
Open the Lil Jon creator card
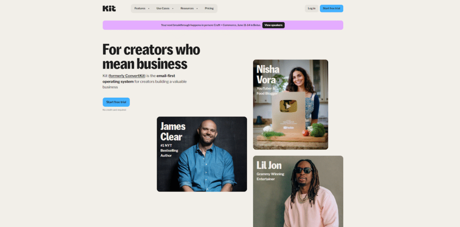click(x=298, y=191)
